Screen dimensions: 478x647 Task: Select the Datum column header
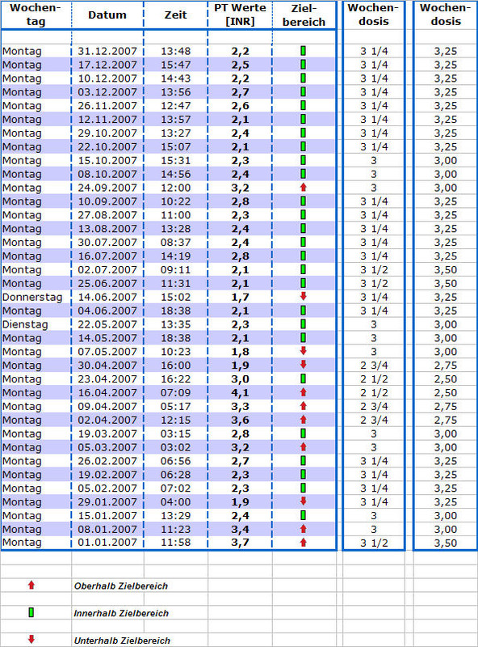click(107, 15)
